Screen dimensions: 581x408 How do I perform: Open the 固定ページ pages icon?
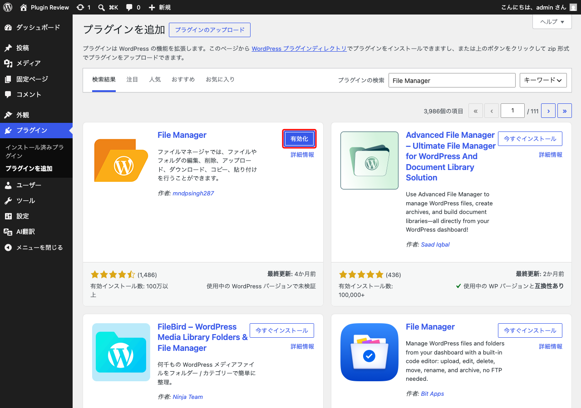click(x=8, y=79)
